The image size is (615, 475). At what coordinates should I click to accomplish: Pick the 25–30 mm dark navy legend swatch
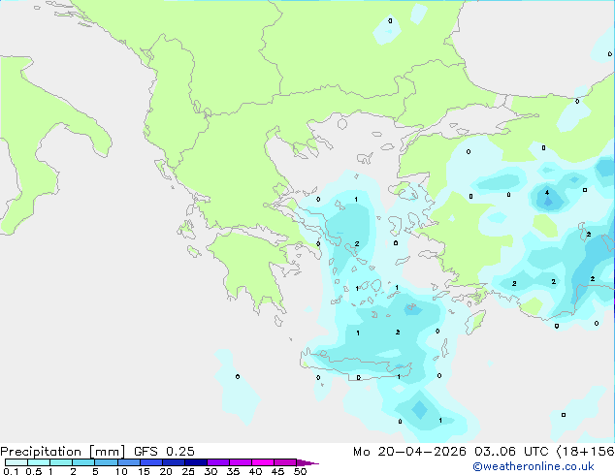(196, 462)
